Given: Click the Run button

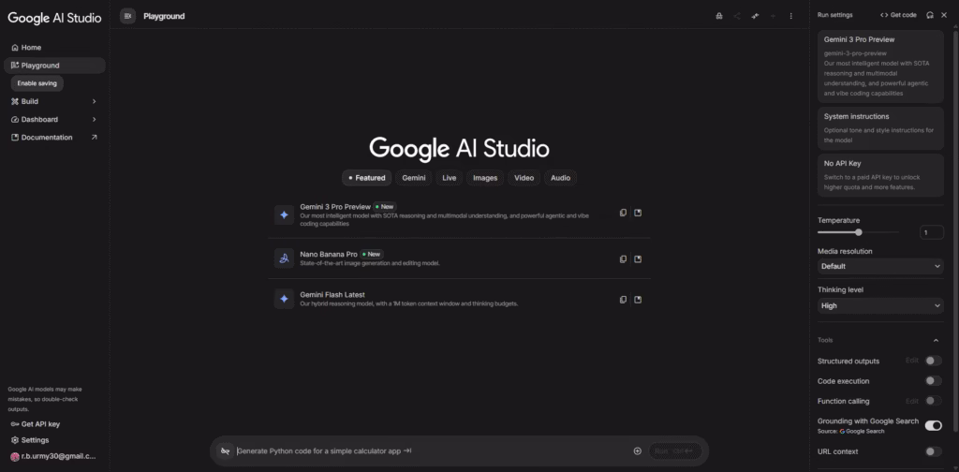Looking at the screenshot, I should [675, 451].
